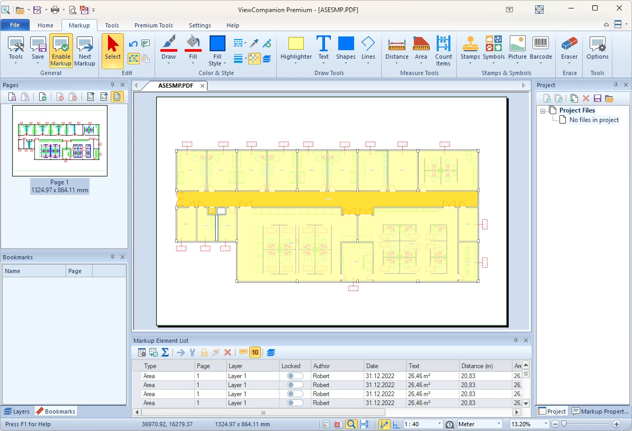Click the Picture button
632x431 pixels.
[517, 50]
